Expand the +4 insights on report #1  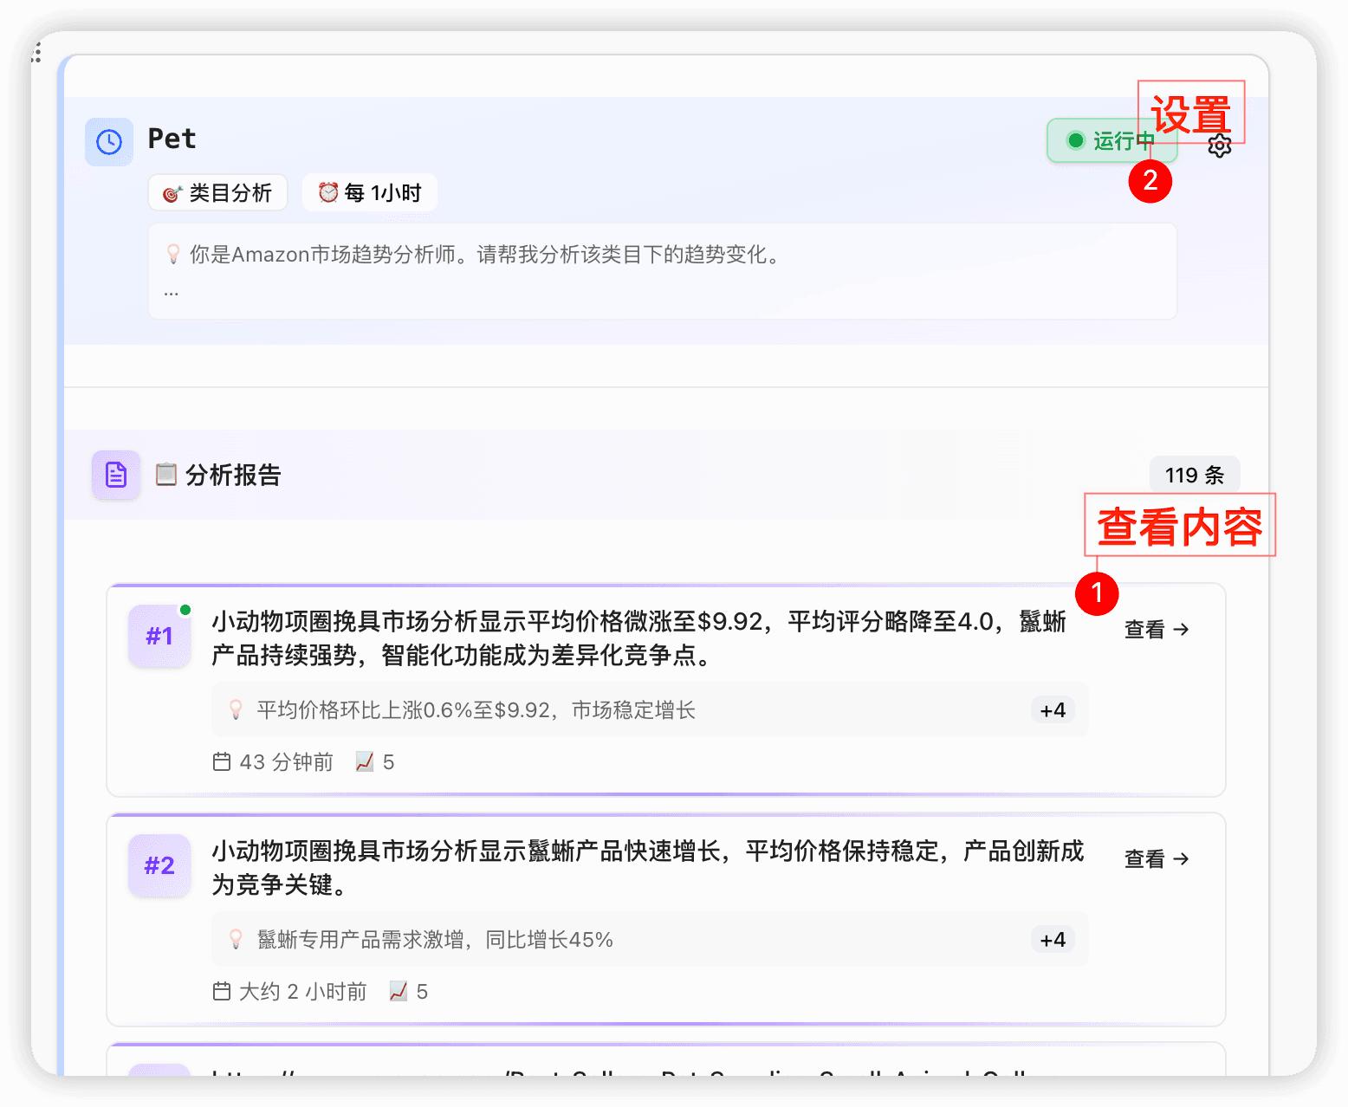(x=1052, y=709)
